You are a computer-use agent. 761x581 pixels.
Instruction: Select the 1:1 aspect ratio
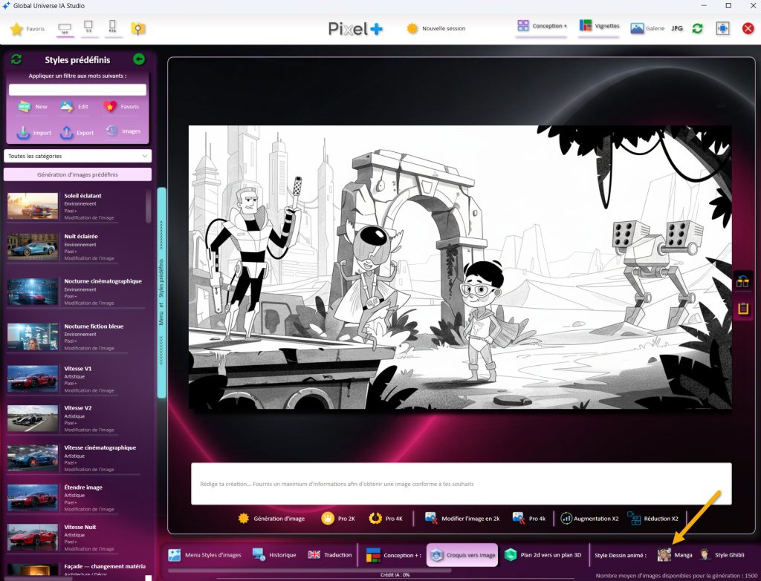[89, 29]
